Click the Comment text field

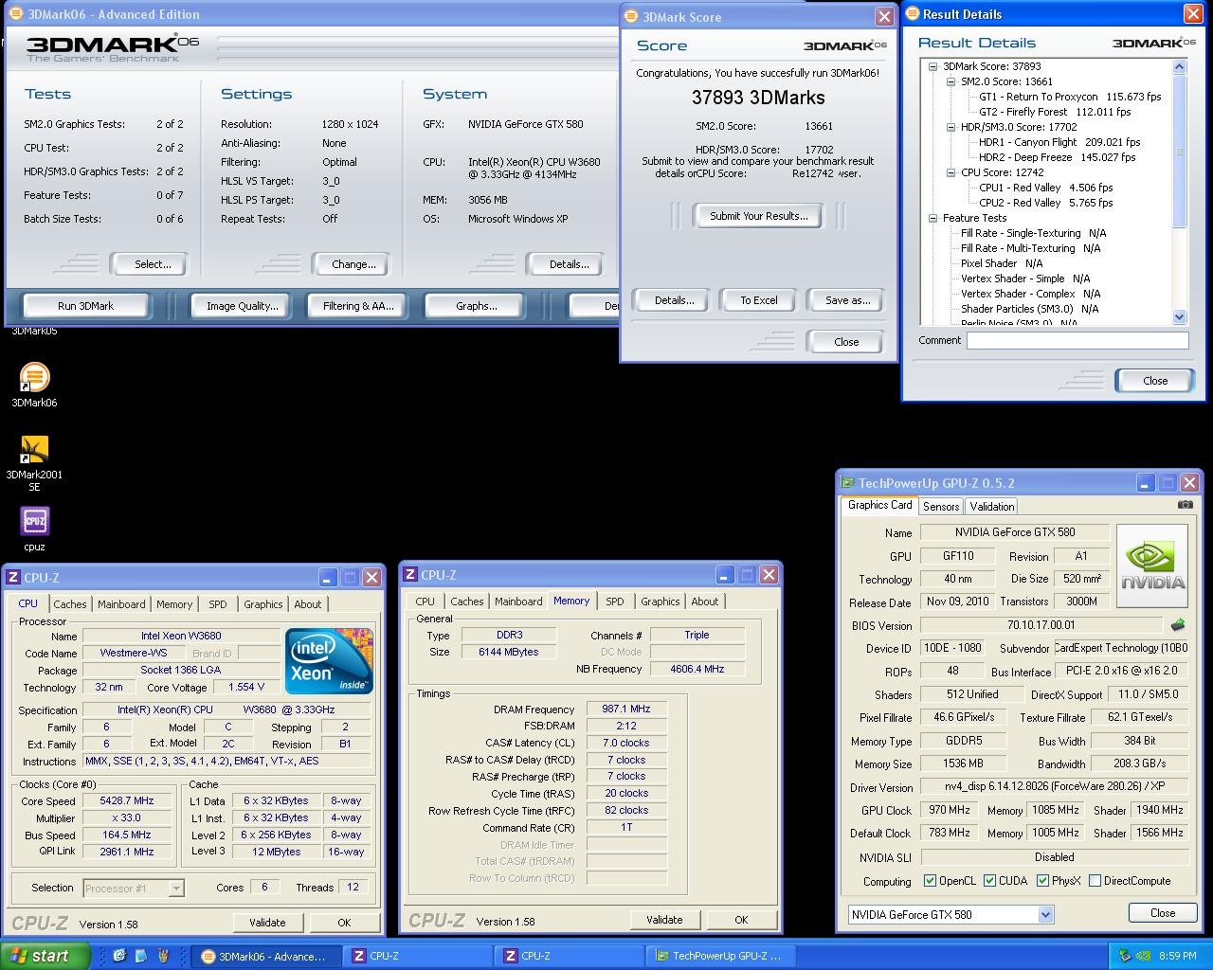[1077, 340]
